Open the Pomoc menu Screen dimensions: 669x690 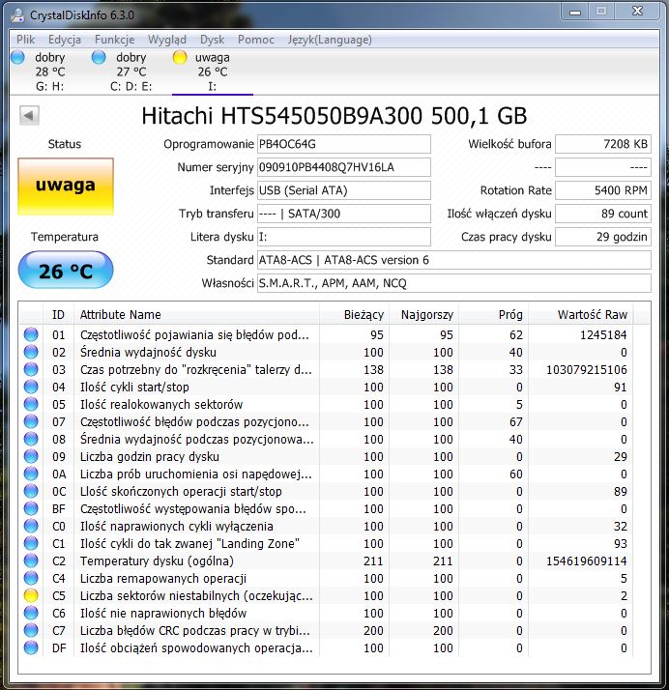(256, 40)
